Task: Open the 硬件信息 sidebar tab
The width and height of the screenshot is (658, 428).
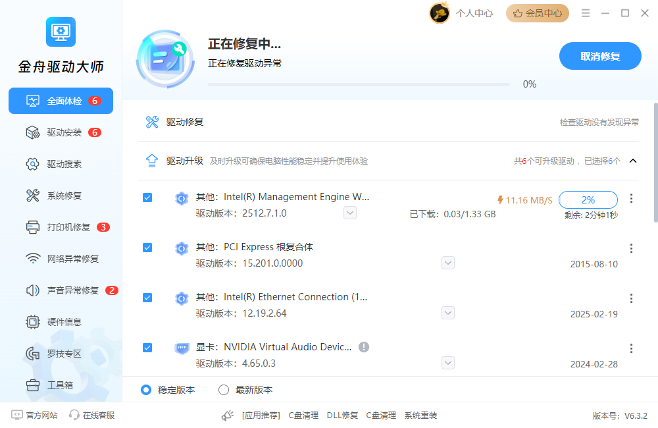Action: coord(61,322)
